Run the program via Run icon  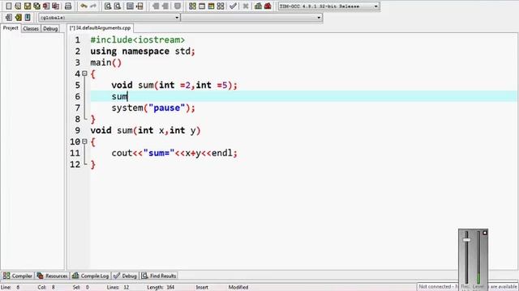coord(202,6)
